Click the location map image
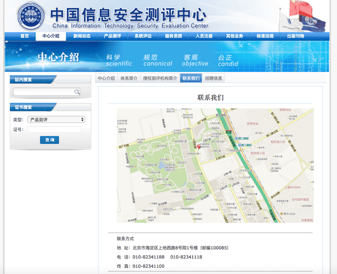Screen dimensions: 337x274 [215, 165]
